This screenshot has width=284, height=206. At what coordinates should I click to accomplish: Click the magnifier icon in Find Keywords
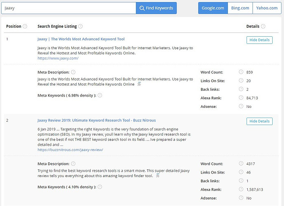tap(142, 8)
